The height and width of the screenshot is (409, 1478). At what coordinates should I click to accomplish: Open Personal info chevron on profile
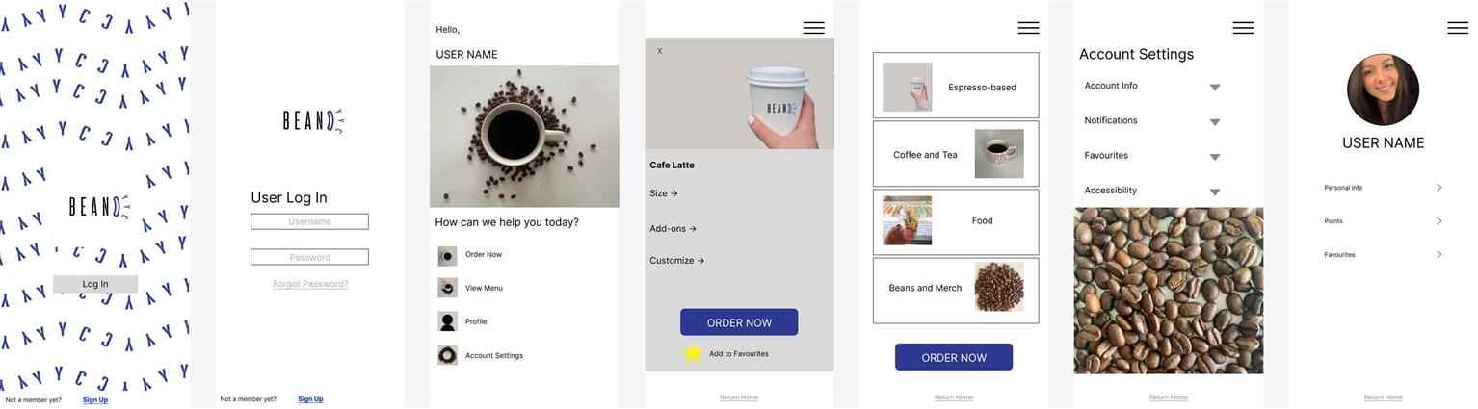point(1439,188)
